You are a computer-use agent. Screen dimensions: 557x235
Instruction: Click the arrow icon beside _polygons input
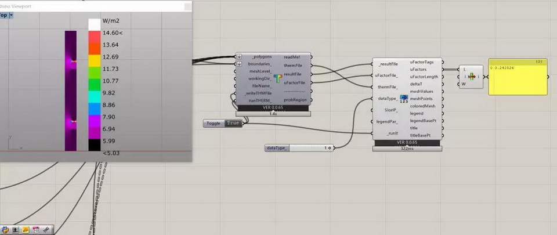click(239, 57)
